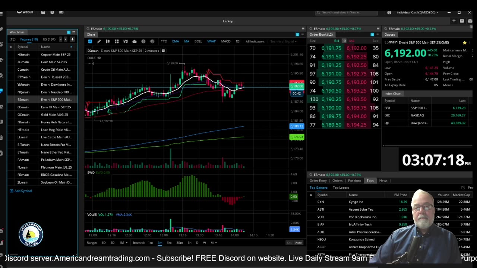Click the cloud icon in chart toolbar
The width and height of the screenshot is (477, 268).
click(x=135, y=41)
